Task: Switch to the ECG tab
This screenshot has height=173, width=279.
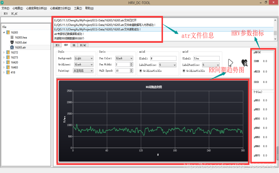Action: pyautogui.click(x=57, y=45)
